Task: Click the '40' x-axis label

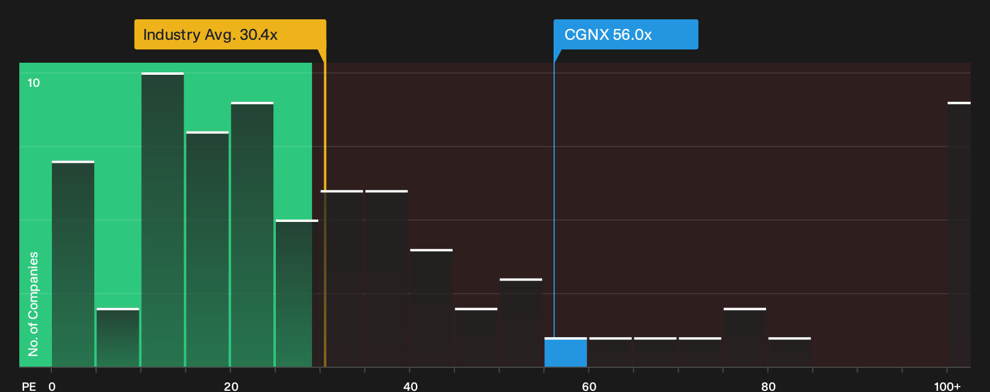Action: coord(410,386)
